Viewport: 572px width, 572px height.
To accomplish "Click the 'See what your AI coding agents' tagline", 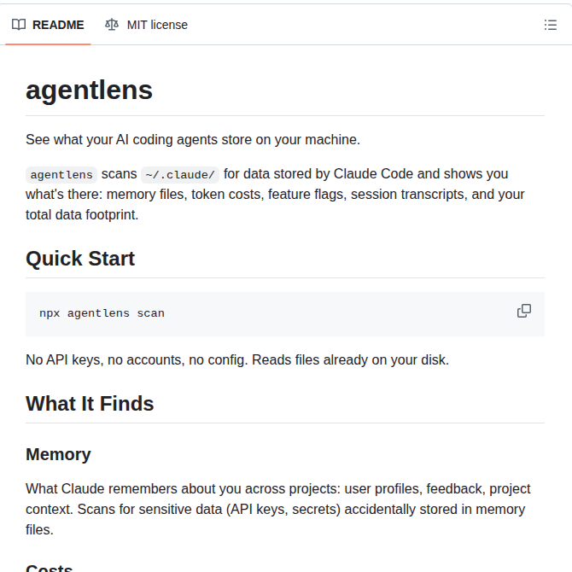I will [x=193, y=140].
